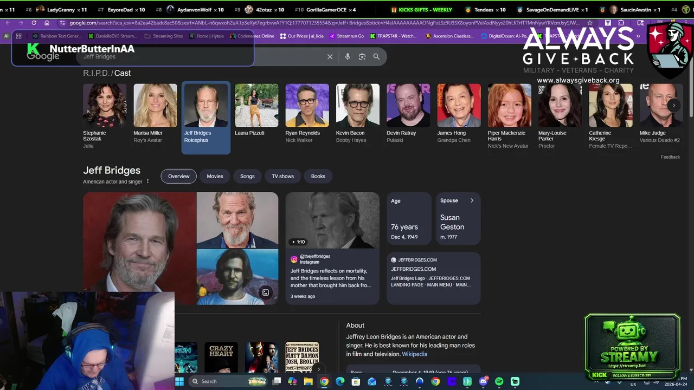Expand the Spouse card chevron

472,200
